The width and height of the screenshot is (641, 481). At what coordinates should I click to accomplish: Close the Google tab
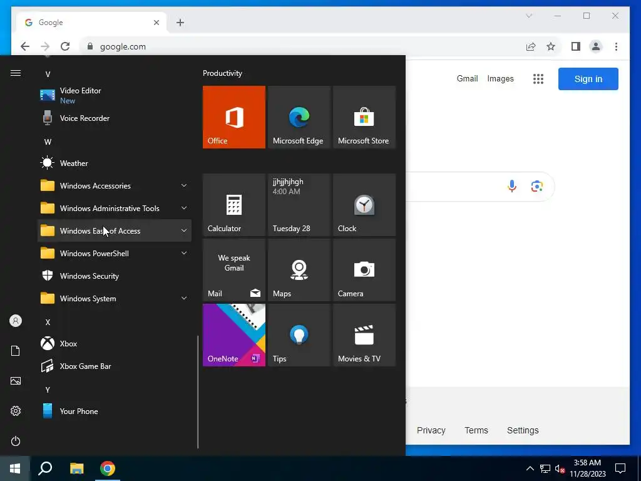coord(156,23)
